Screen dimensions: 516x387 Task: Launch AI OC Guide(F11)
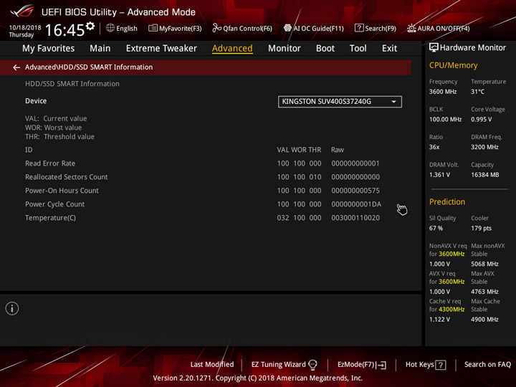[x=314, y=28]
